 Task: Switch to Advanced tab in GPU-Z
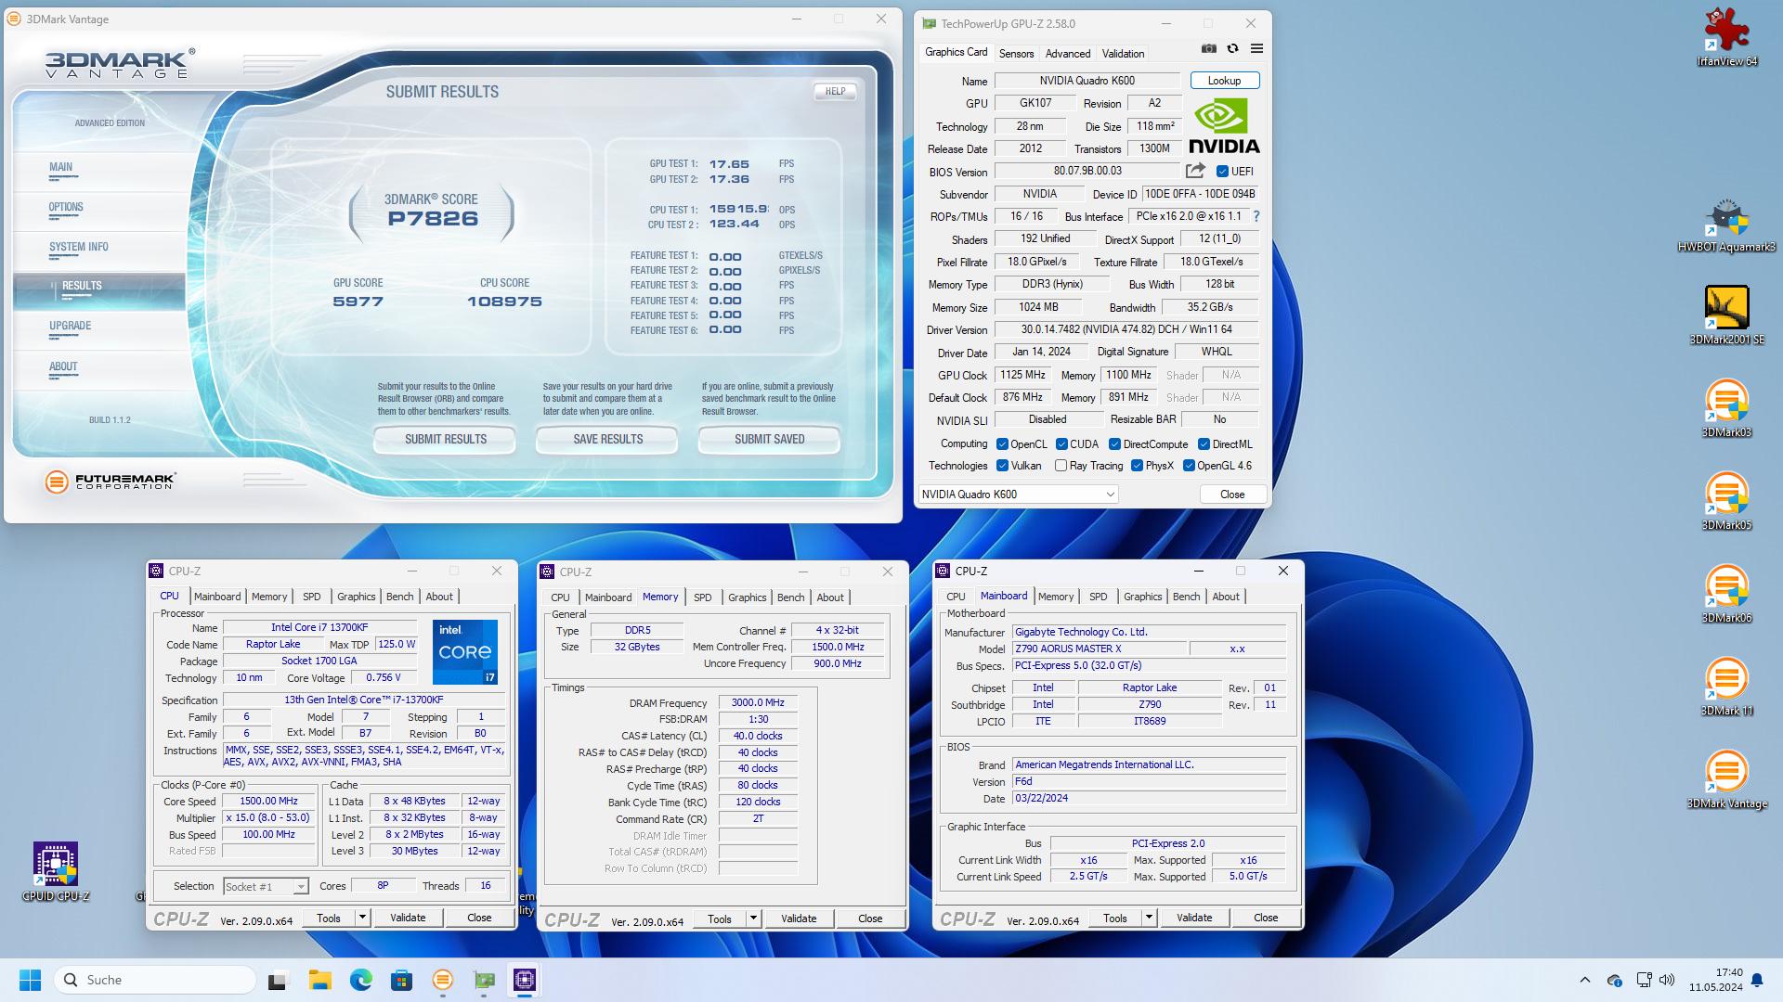1068,54
